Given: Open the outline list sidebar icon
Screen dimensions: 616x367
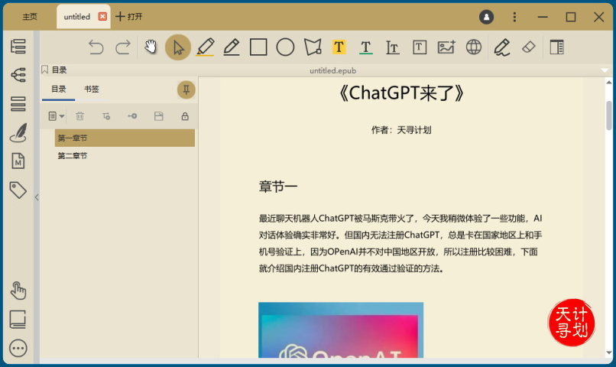Looking at the screenshot, I should coord(18,47).
